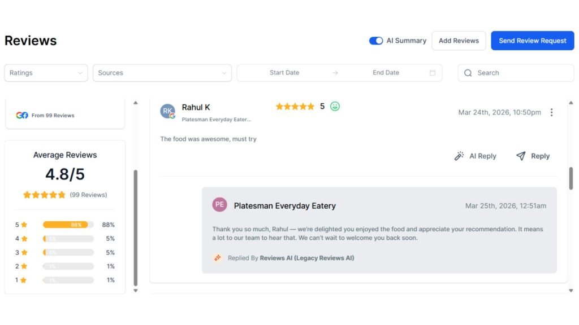Image resolution: width=579 pixels, height=325 pixels.
Task: Toggle the AI Summary switch
Action: coord(376,41)
